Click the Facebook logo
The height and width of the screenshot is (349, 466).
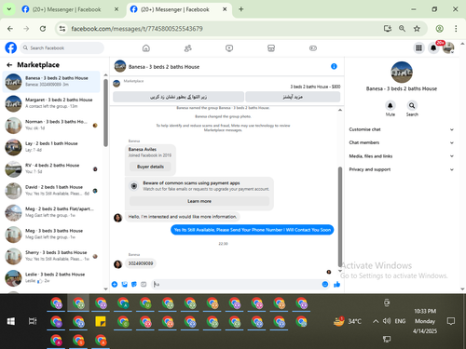pos(11,47)
